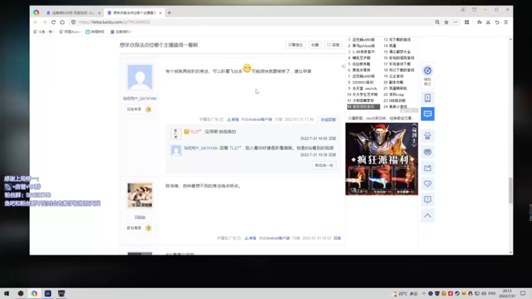This screenshot has width=532, height=299.
Task: Open the extensions grid icon in toolbar
Action: click(x=467, y=22)
